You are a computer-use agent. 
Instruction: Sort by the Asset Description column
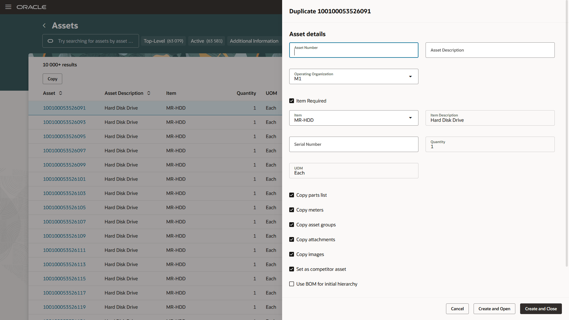[x=149, y=93]
